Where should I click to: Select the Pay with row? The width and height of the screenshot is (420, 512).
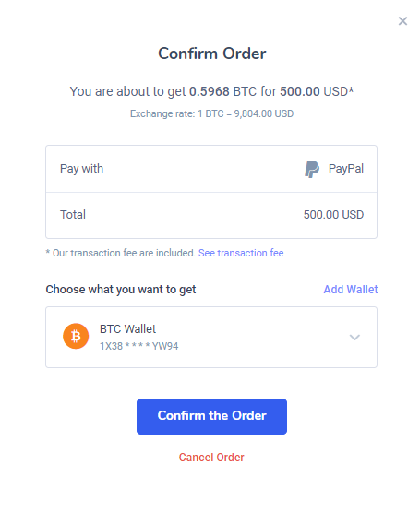211,169
